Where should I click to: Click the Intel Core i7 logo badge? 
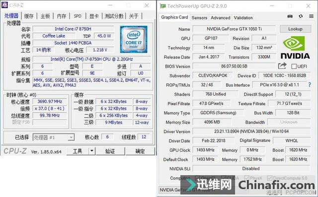click(x=134, y=39)
